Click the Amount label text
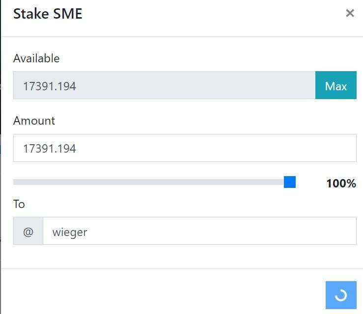The image size is (363, 314). [34, 121]
